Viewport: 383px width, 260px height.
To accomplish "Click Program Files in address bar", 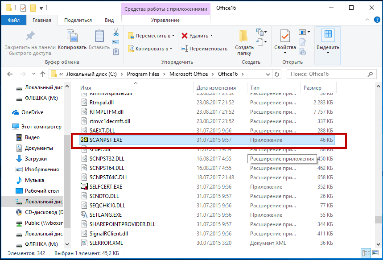I will pyautogui.click(x=143, y=74).
